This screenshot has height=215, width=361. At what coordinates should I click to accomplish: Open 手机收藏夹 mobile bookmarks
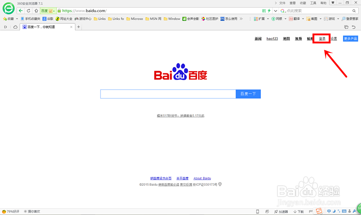pos(30,19)
